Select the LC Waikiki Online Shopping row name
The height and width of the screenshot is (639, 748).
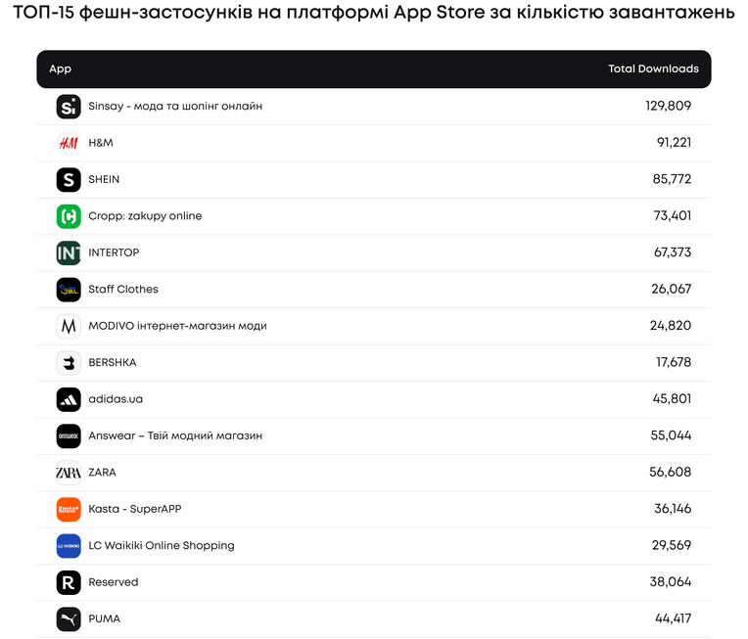point(162,545)
